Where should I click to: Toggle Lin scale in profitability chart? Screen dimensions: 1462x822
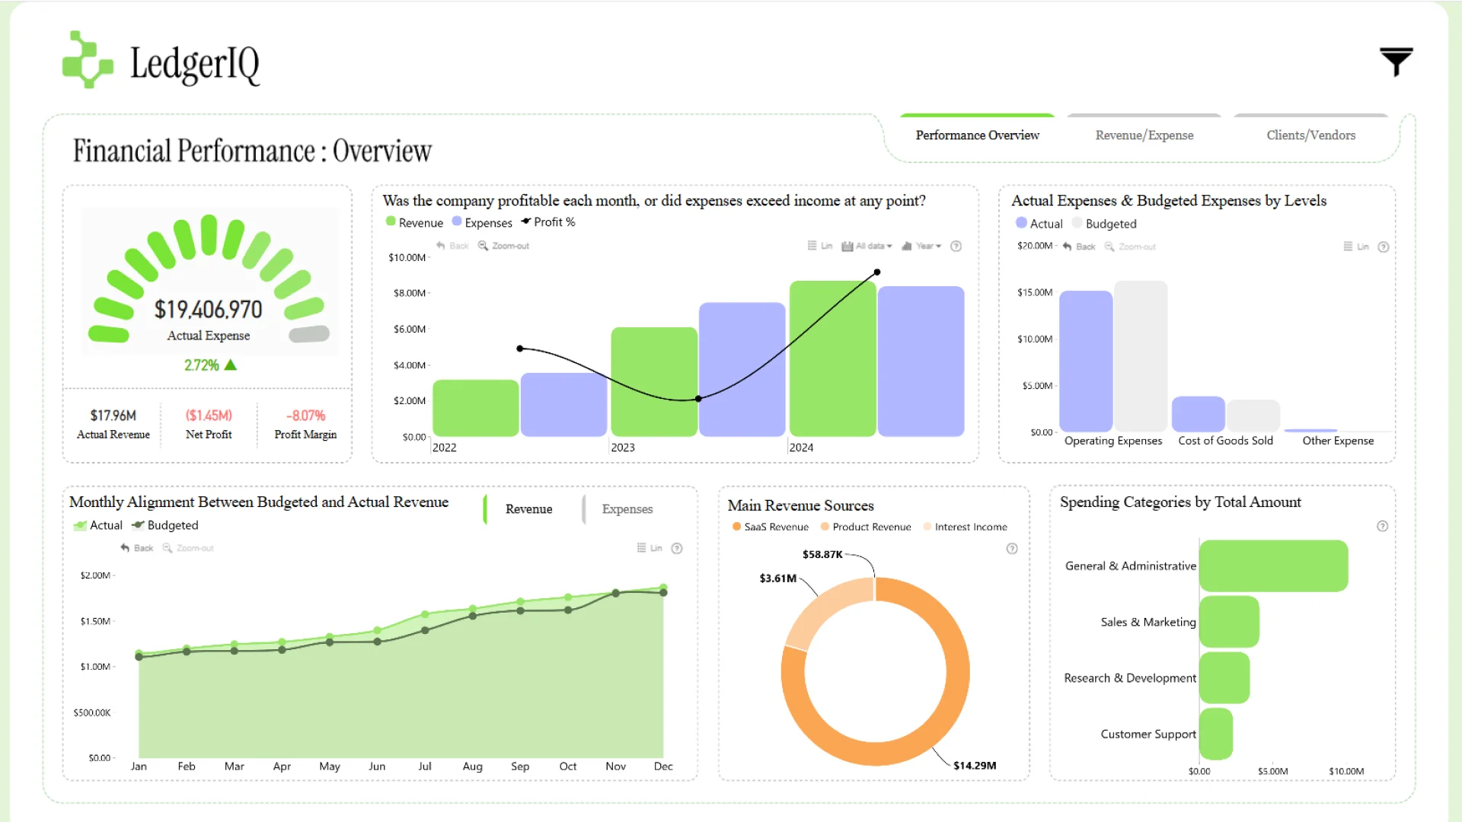[x=820, y=246]
